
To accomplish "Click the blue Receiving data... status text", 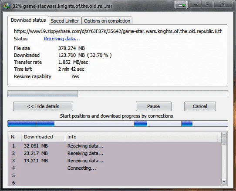I will tap(62, 39).
